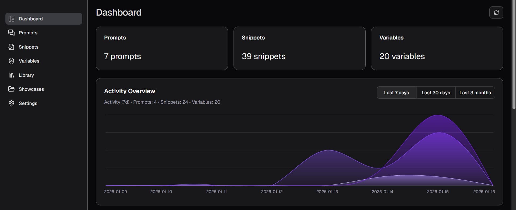Click the page vertical scrollbar thumb
Screen dimensions: 516x210
click(514, 54)
